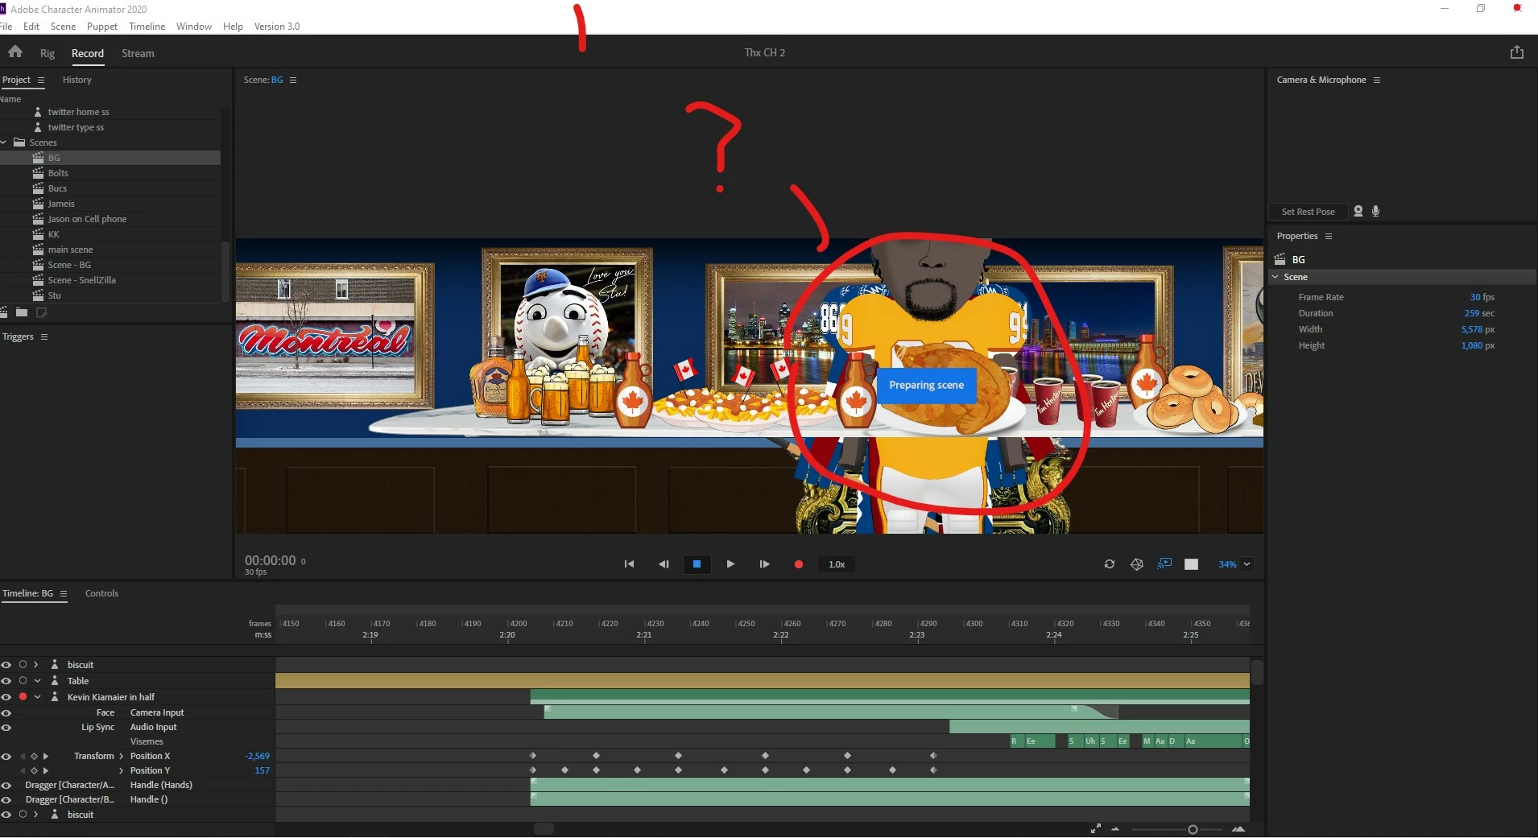Hide top biscuit track with eye icon
The image size is (1538, 838).
6,665
